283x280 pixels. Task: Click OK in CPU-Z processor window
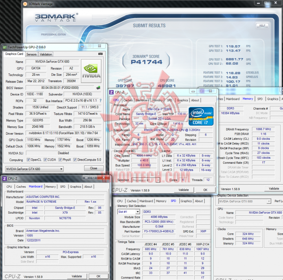pyautogui.click(x=206, y=190)
